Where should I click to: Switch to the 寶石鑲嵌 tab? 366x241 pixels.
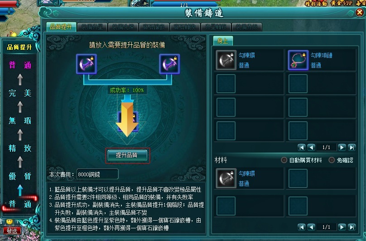coord(154,27)
